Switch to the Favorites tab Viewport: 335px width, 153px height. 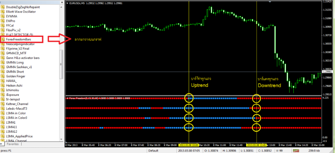tap(13, 144)
